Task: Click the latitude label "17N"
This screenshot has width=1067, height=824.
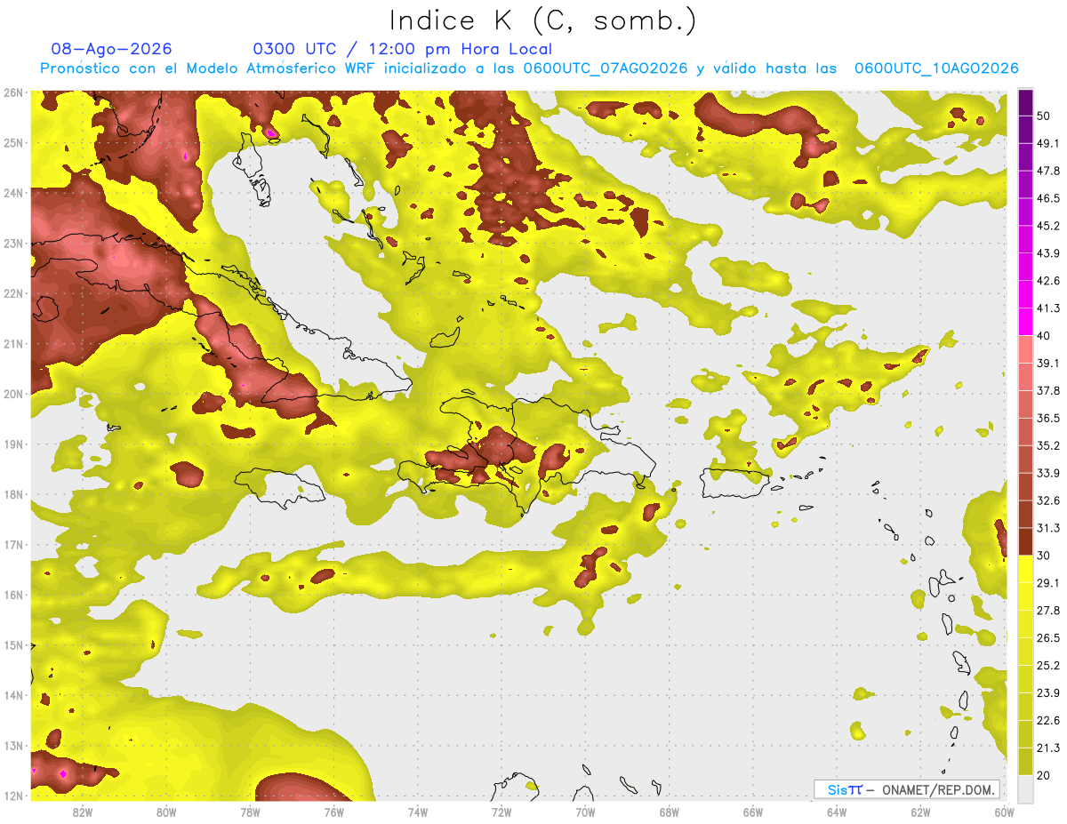Action: 12,545
